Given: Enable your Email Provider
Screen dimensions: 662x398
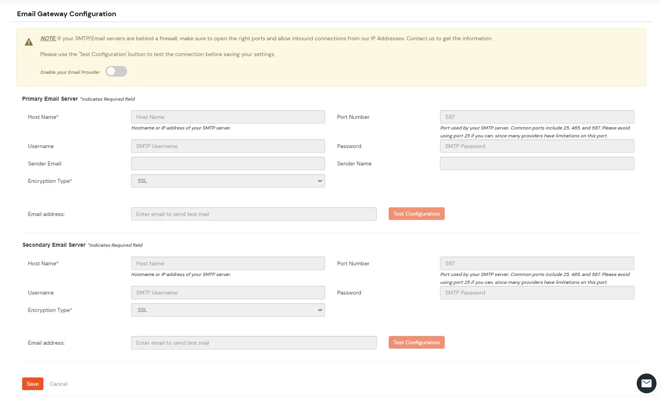Looking at the screenshot, I should click(x=116, y=71).
